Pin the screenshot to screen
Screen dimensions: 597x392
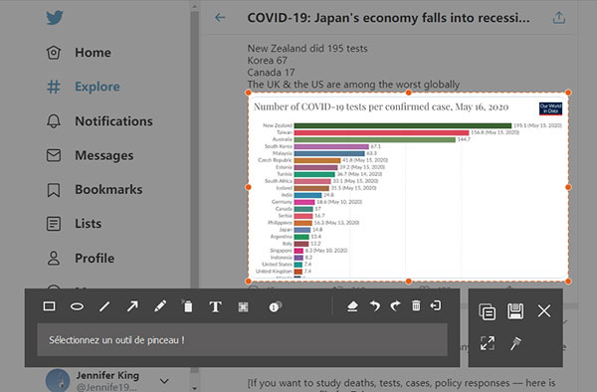click(515, 343)
